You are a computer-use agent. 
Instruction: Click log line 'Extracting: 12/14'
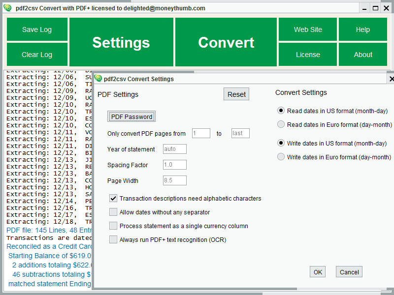(49, 201)
